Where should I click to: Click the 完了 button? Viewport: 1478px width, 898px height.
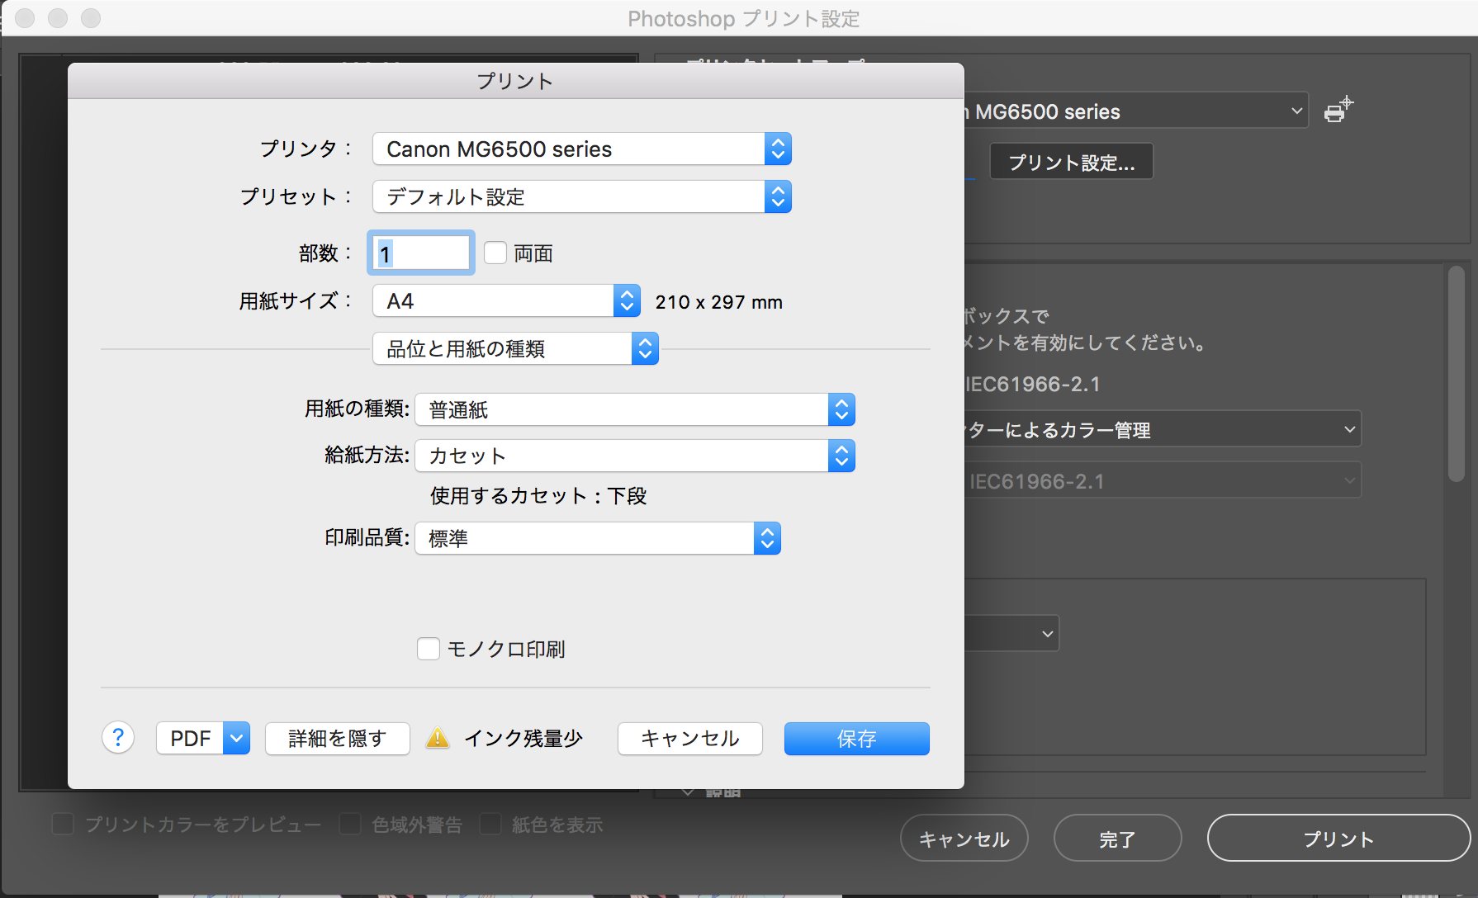click(1116, 839)
